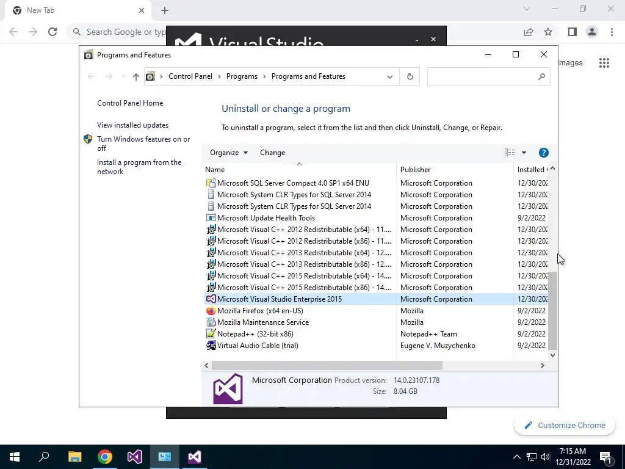Image resolution: width=625 pixels, height=469 pixels.
Task: Click the Microsoft Update Health Tools icon
Action: tap(211, 218)
